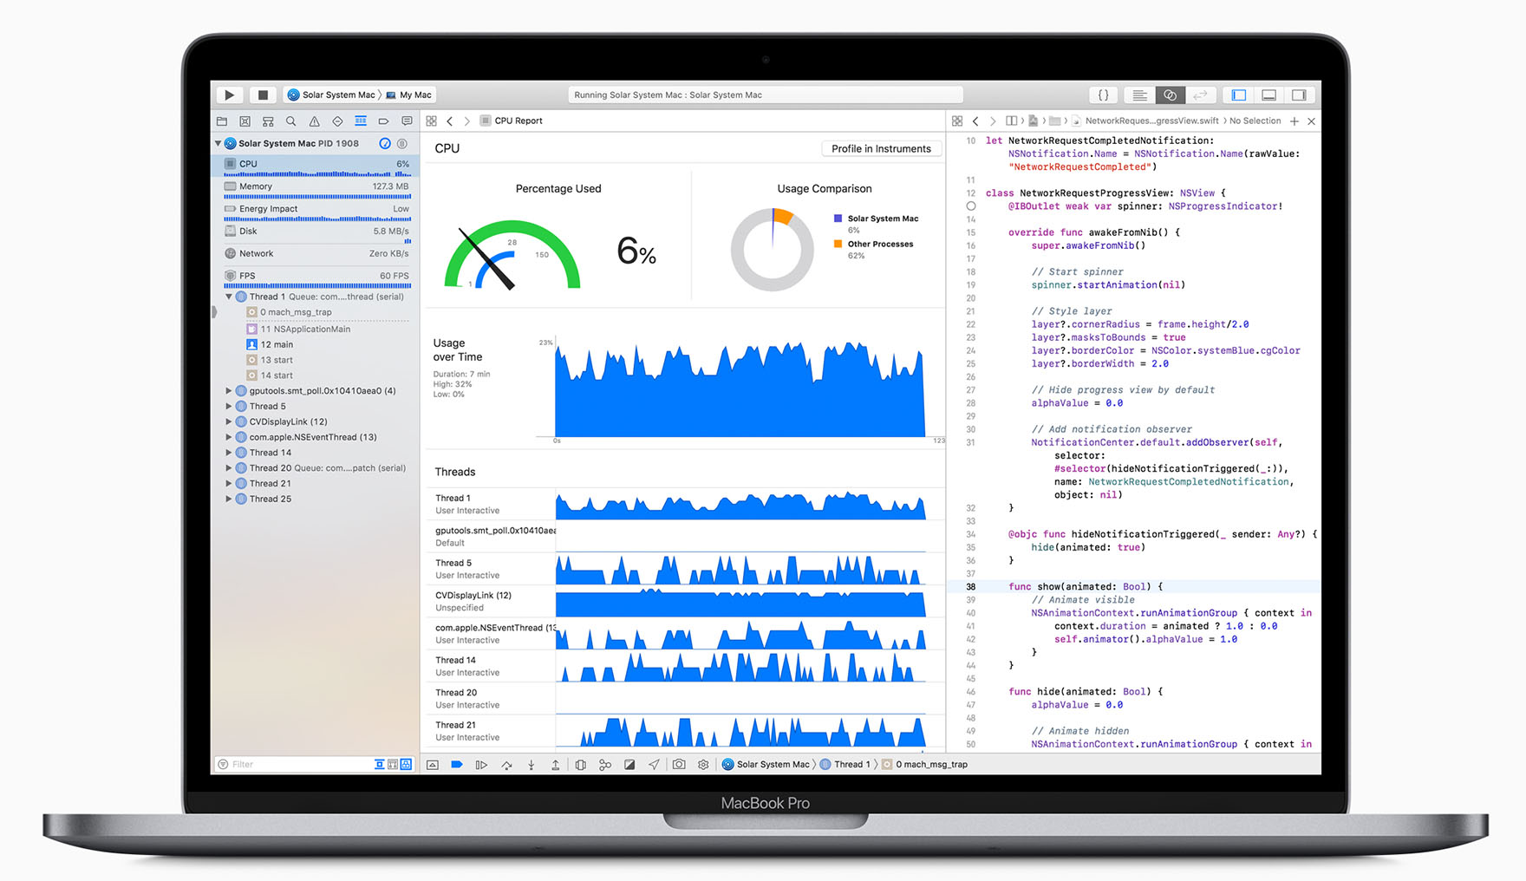This screenshot has width=1526, height=881.
Task: Select the Memory gauge row
Action: click(x=316, y=187)
